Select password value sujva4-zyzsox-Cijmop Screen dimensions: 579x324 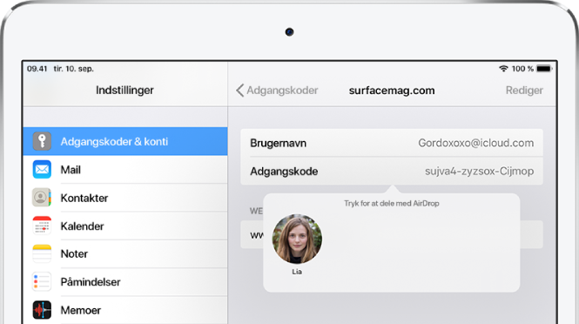(479, 171)
